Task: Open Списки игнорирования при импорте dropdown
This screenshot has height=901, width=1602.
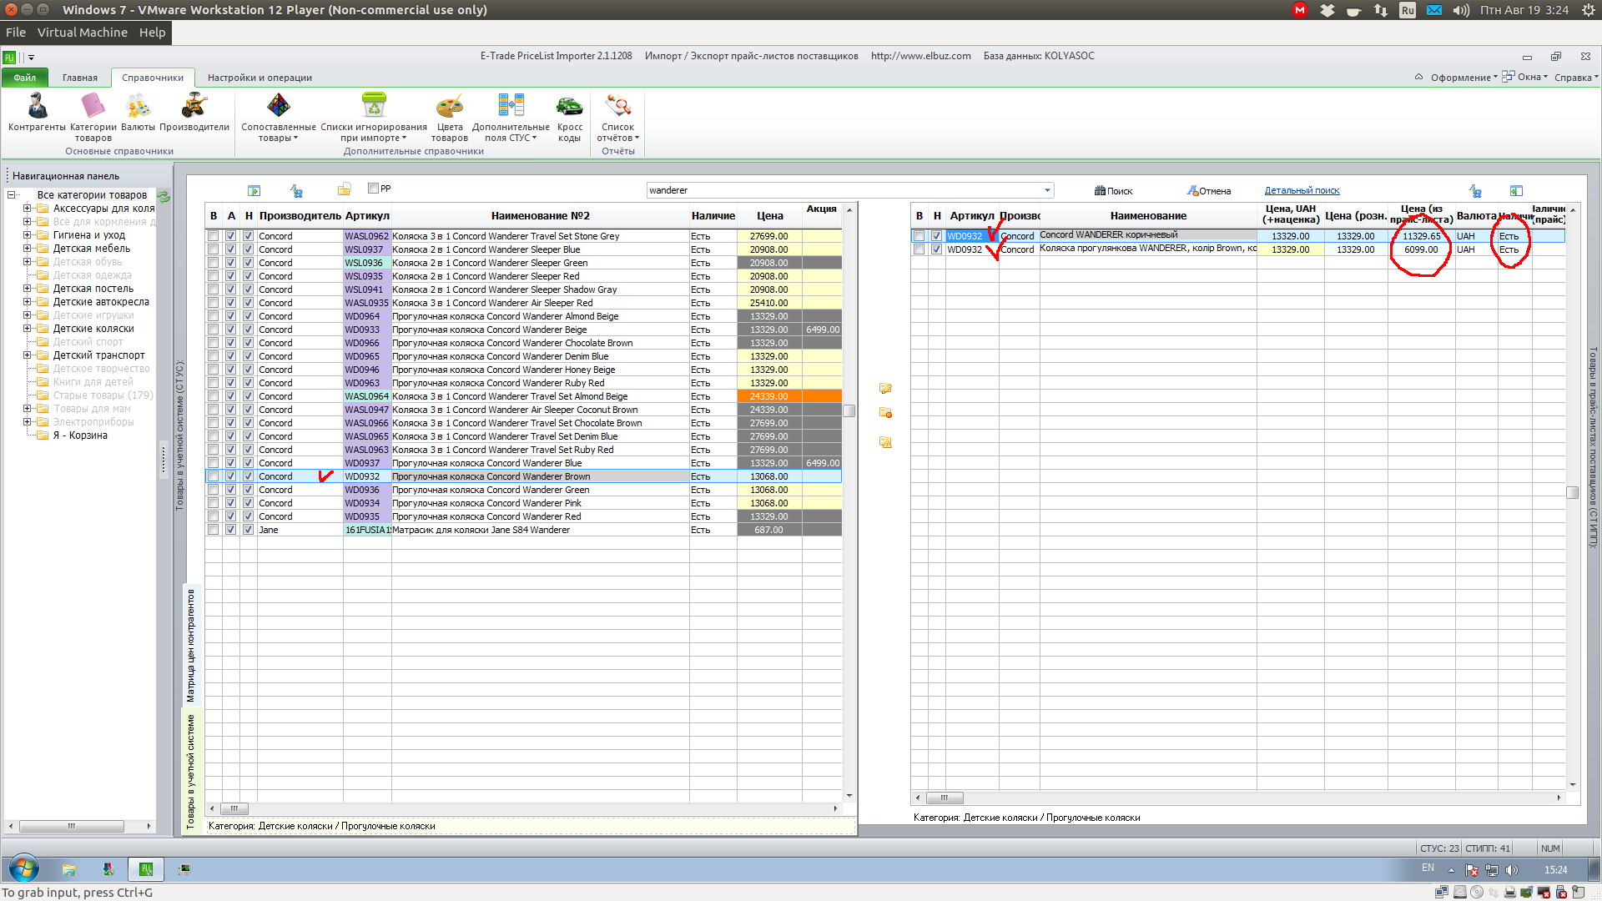Action: 374,117
